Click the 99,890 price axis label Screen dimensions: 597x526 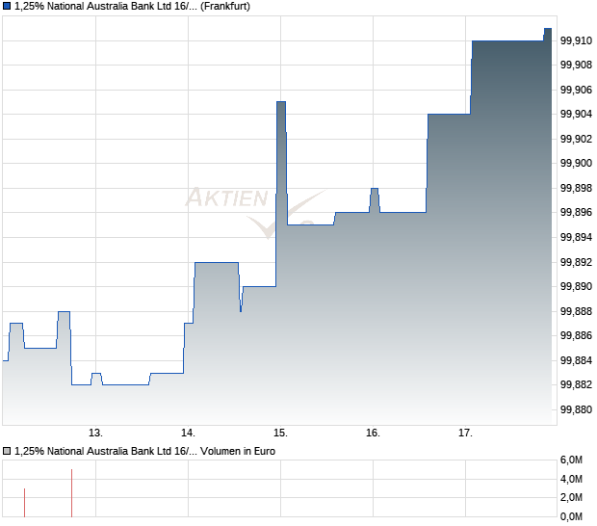click(576, 286)
